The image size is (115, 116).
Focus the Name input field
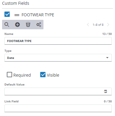[x=58, y=41]
